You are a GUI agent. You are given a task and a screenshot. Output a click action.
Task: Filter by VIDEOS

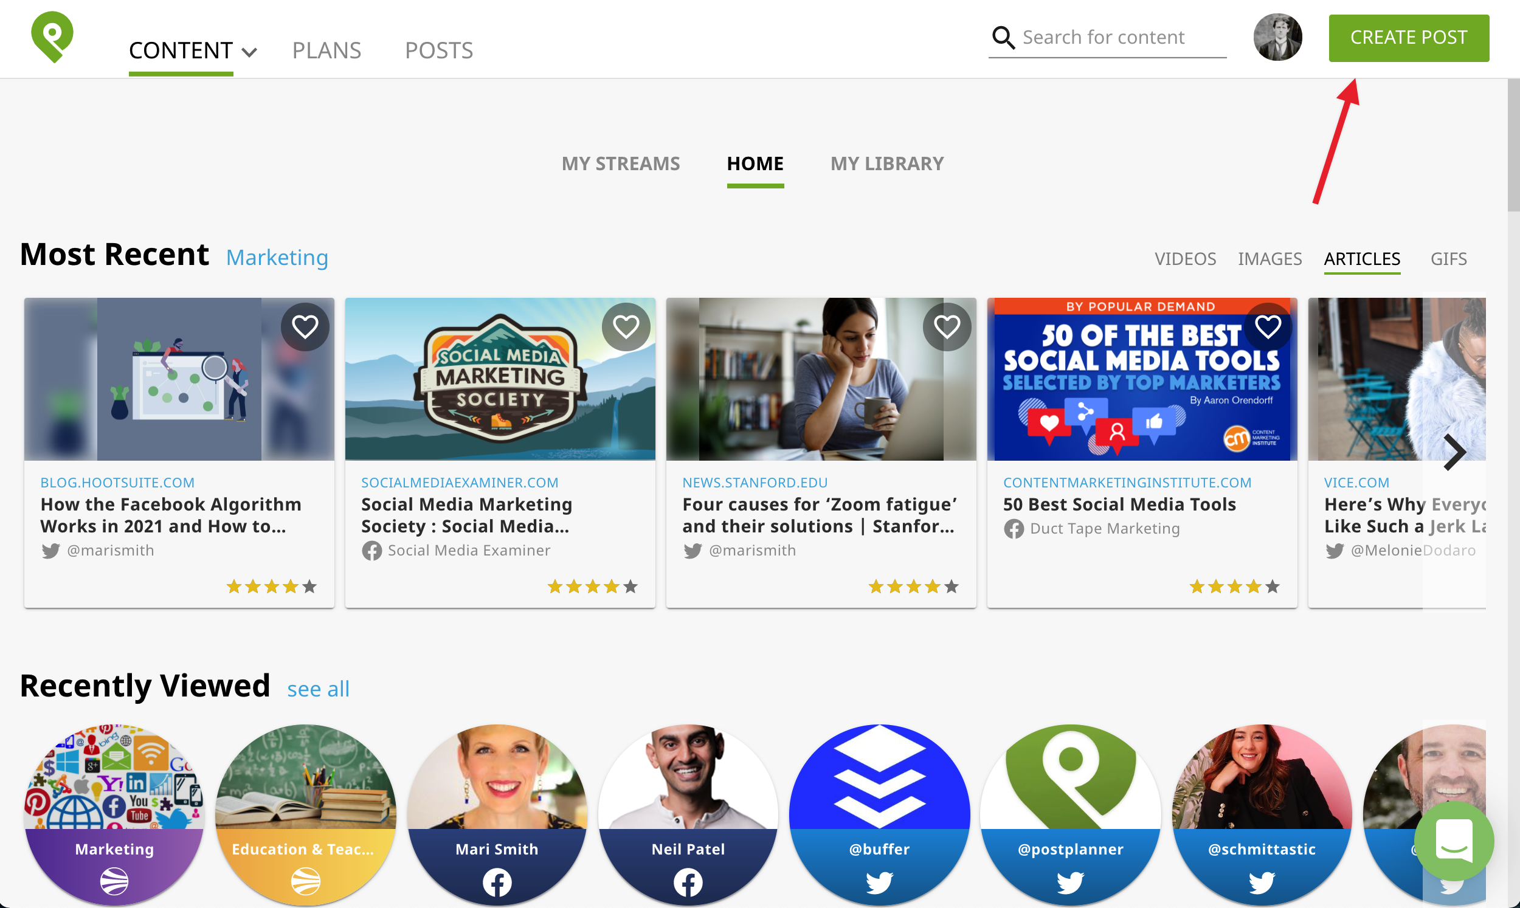click(x=1184, y=259)
